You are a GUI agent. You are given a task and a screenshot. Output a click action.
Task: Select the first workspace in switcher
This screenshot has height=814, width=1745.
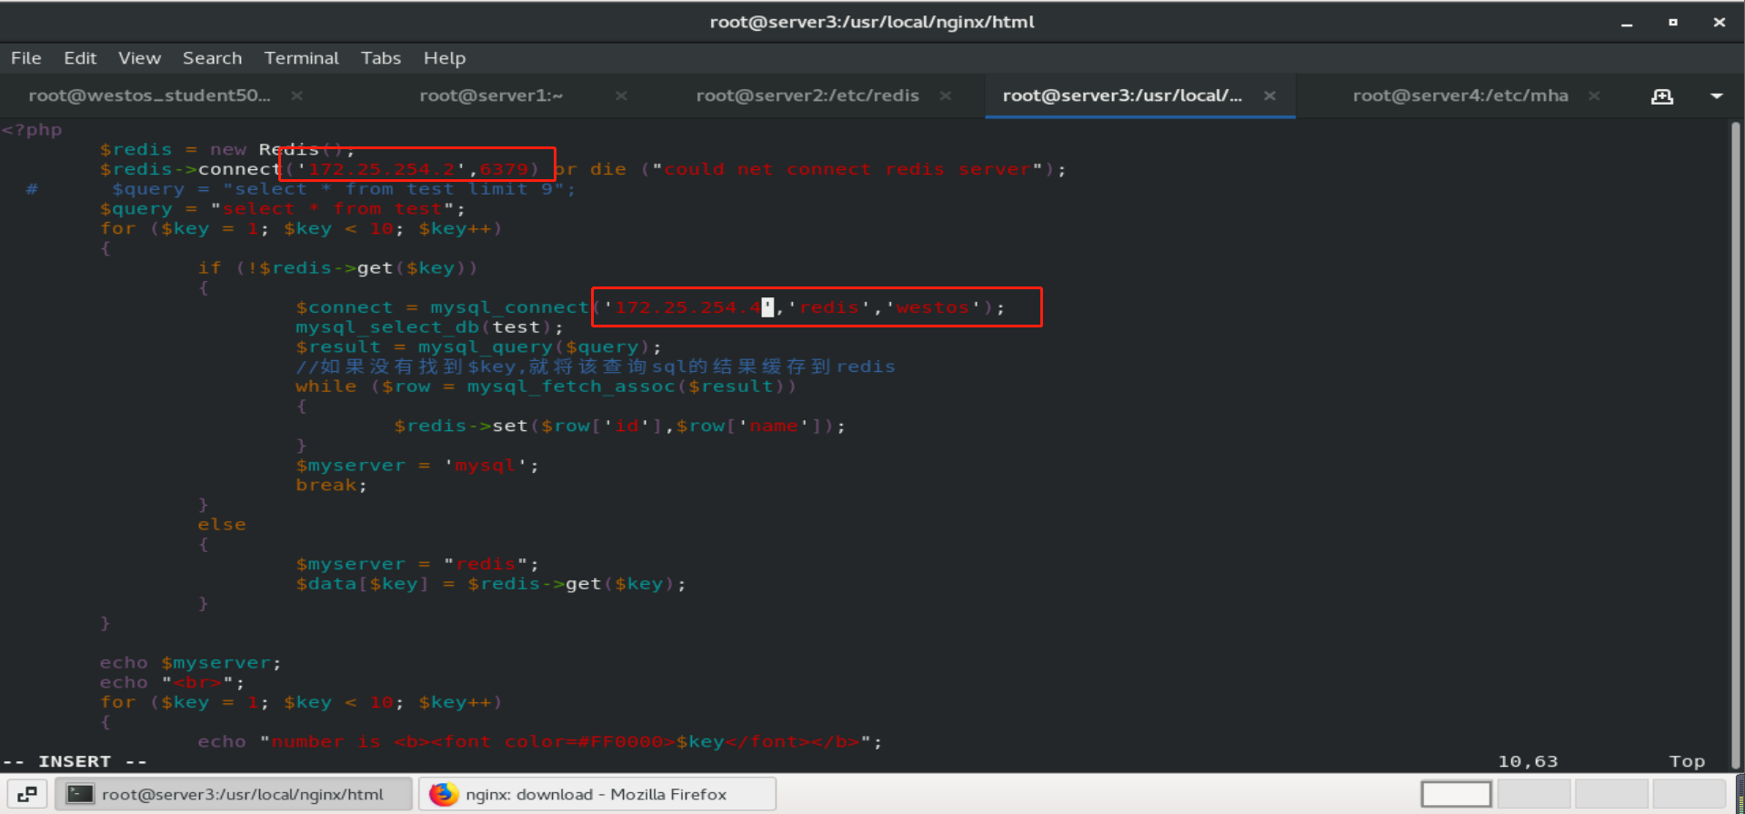1457,794
